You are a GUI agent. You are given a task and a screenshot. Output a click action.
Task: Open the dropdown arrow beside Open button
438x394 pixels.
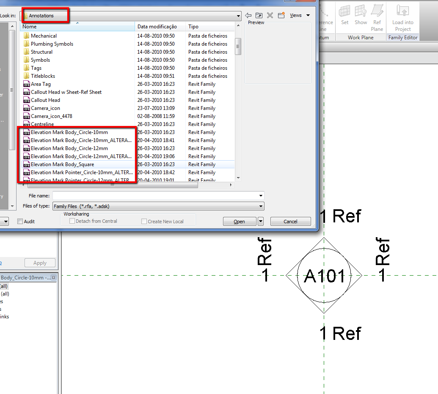click(261, 221)
